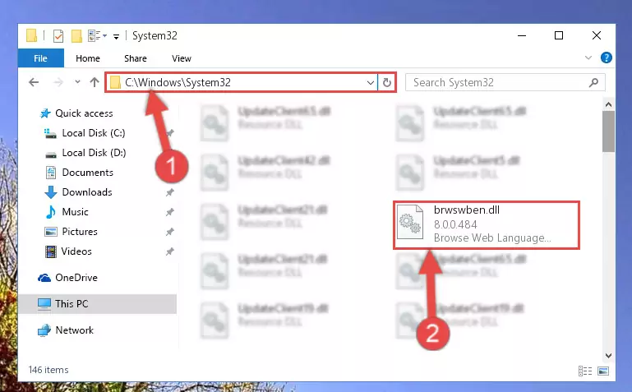632x392 pixels.
Task: Open the Home ribbon tab
Action: (87, 58)
